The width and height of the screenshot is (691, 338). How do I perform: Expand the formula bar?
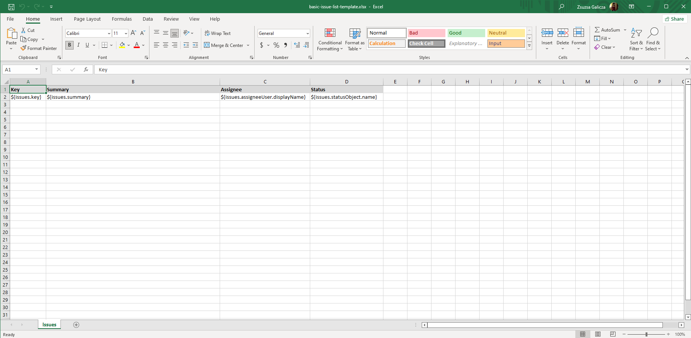pyautogui.click(x=687, y=69)
